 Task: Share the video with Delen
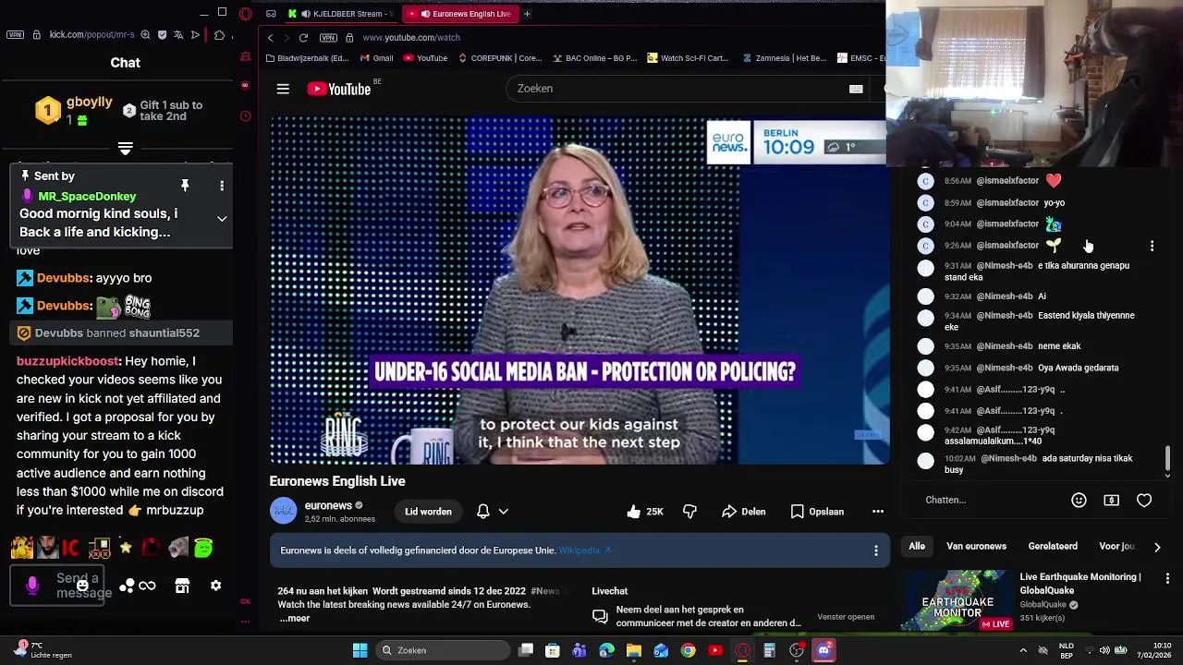click(x=744, y=512)
